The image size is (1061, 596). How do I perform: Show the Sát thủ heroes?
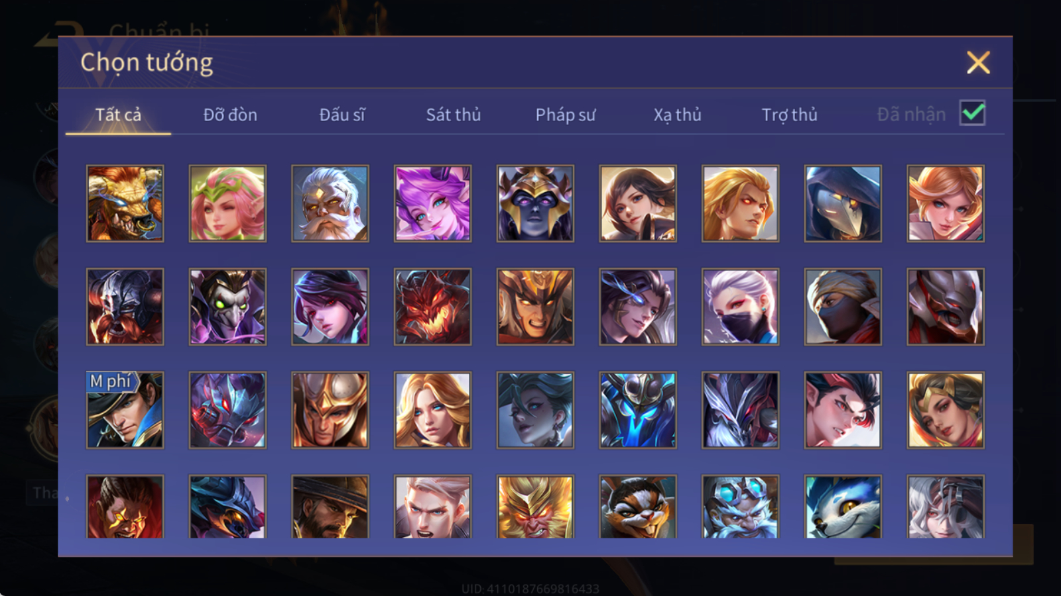coord(453,115)
